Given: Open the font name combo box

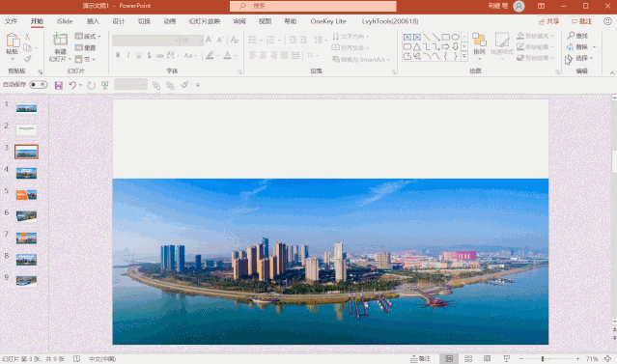Looking at the screenshot, I should [x=146, y=41].
